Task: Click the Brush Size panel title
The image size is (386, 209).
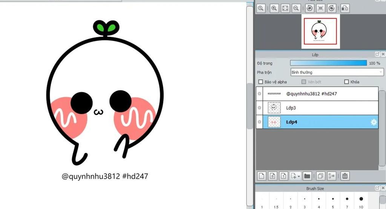Action: click(x=315, y=188)
